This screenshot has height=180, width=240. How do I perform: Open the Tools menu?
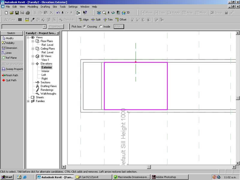point(63,7)
